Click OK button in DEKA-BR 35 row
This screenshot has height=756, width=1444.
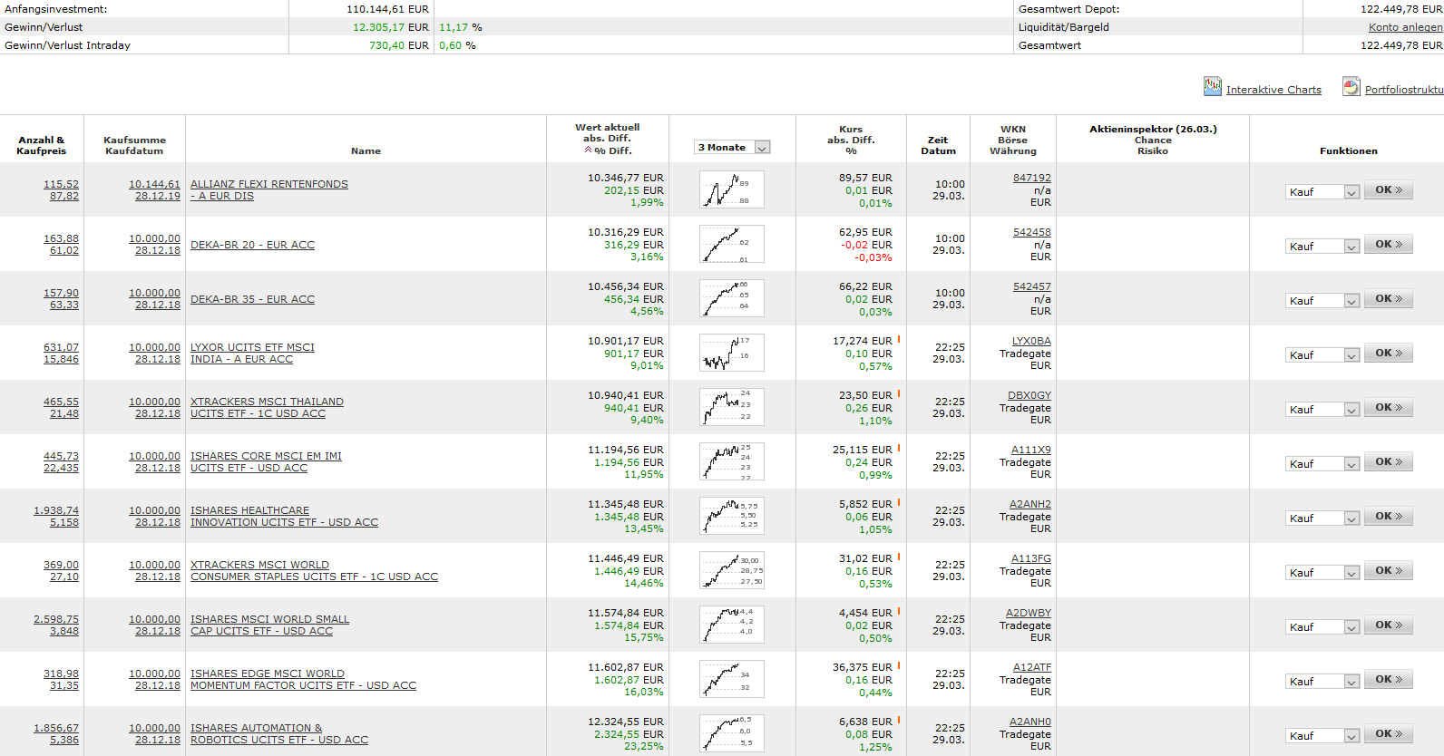coord(1388,299)
